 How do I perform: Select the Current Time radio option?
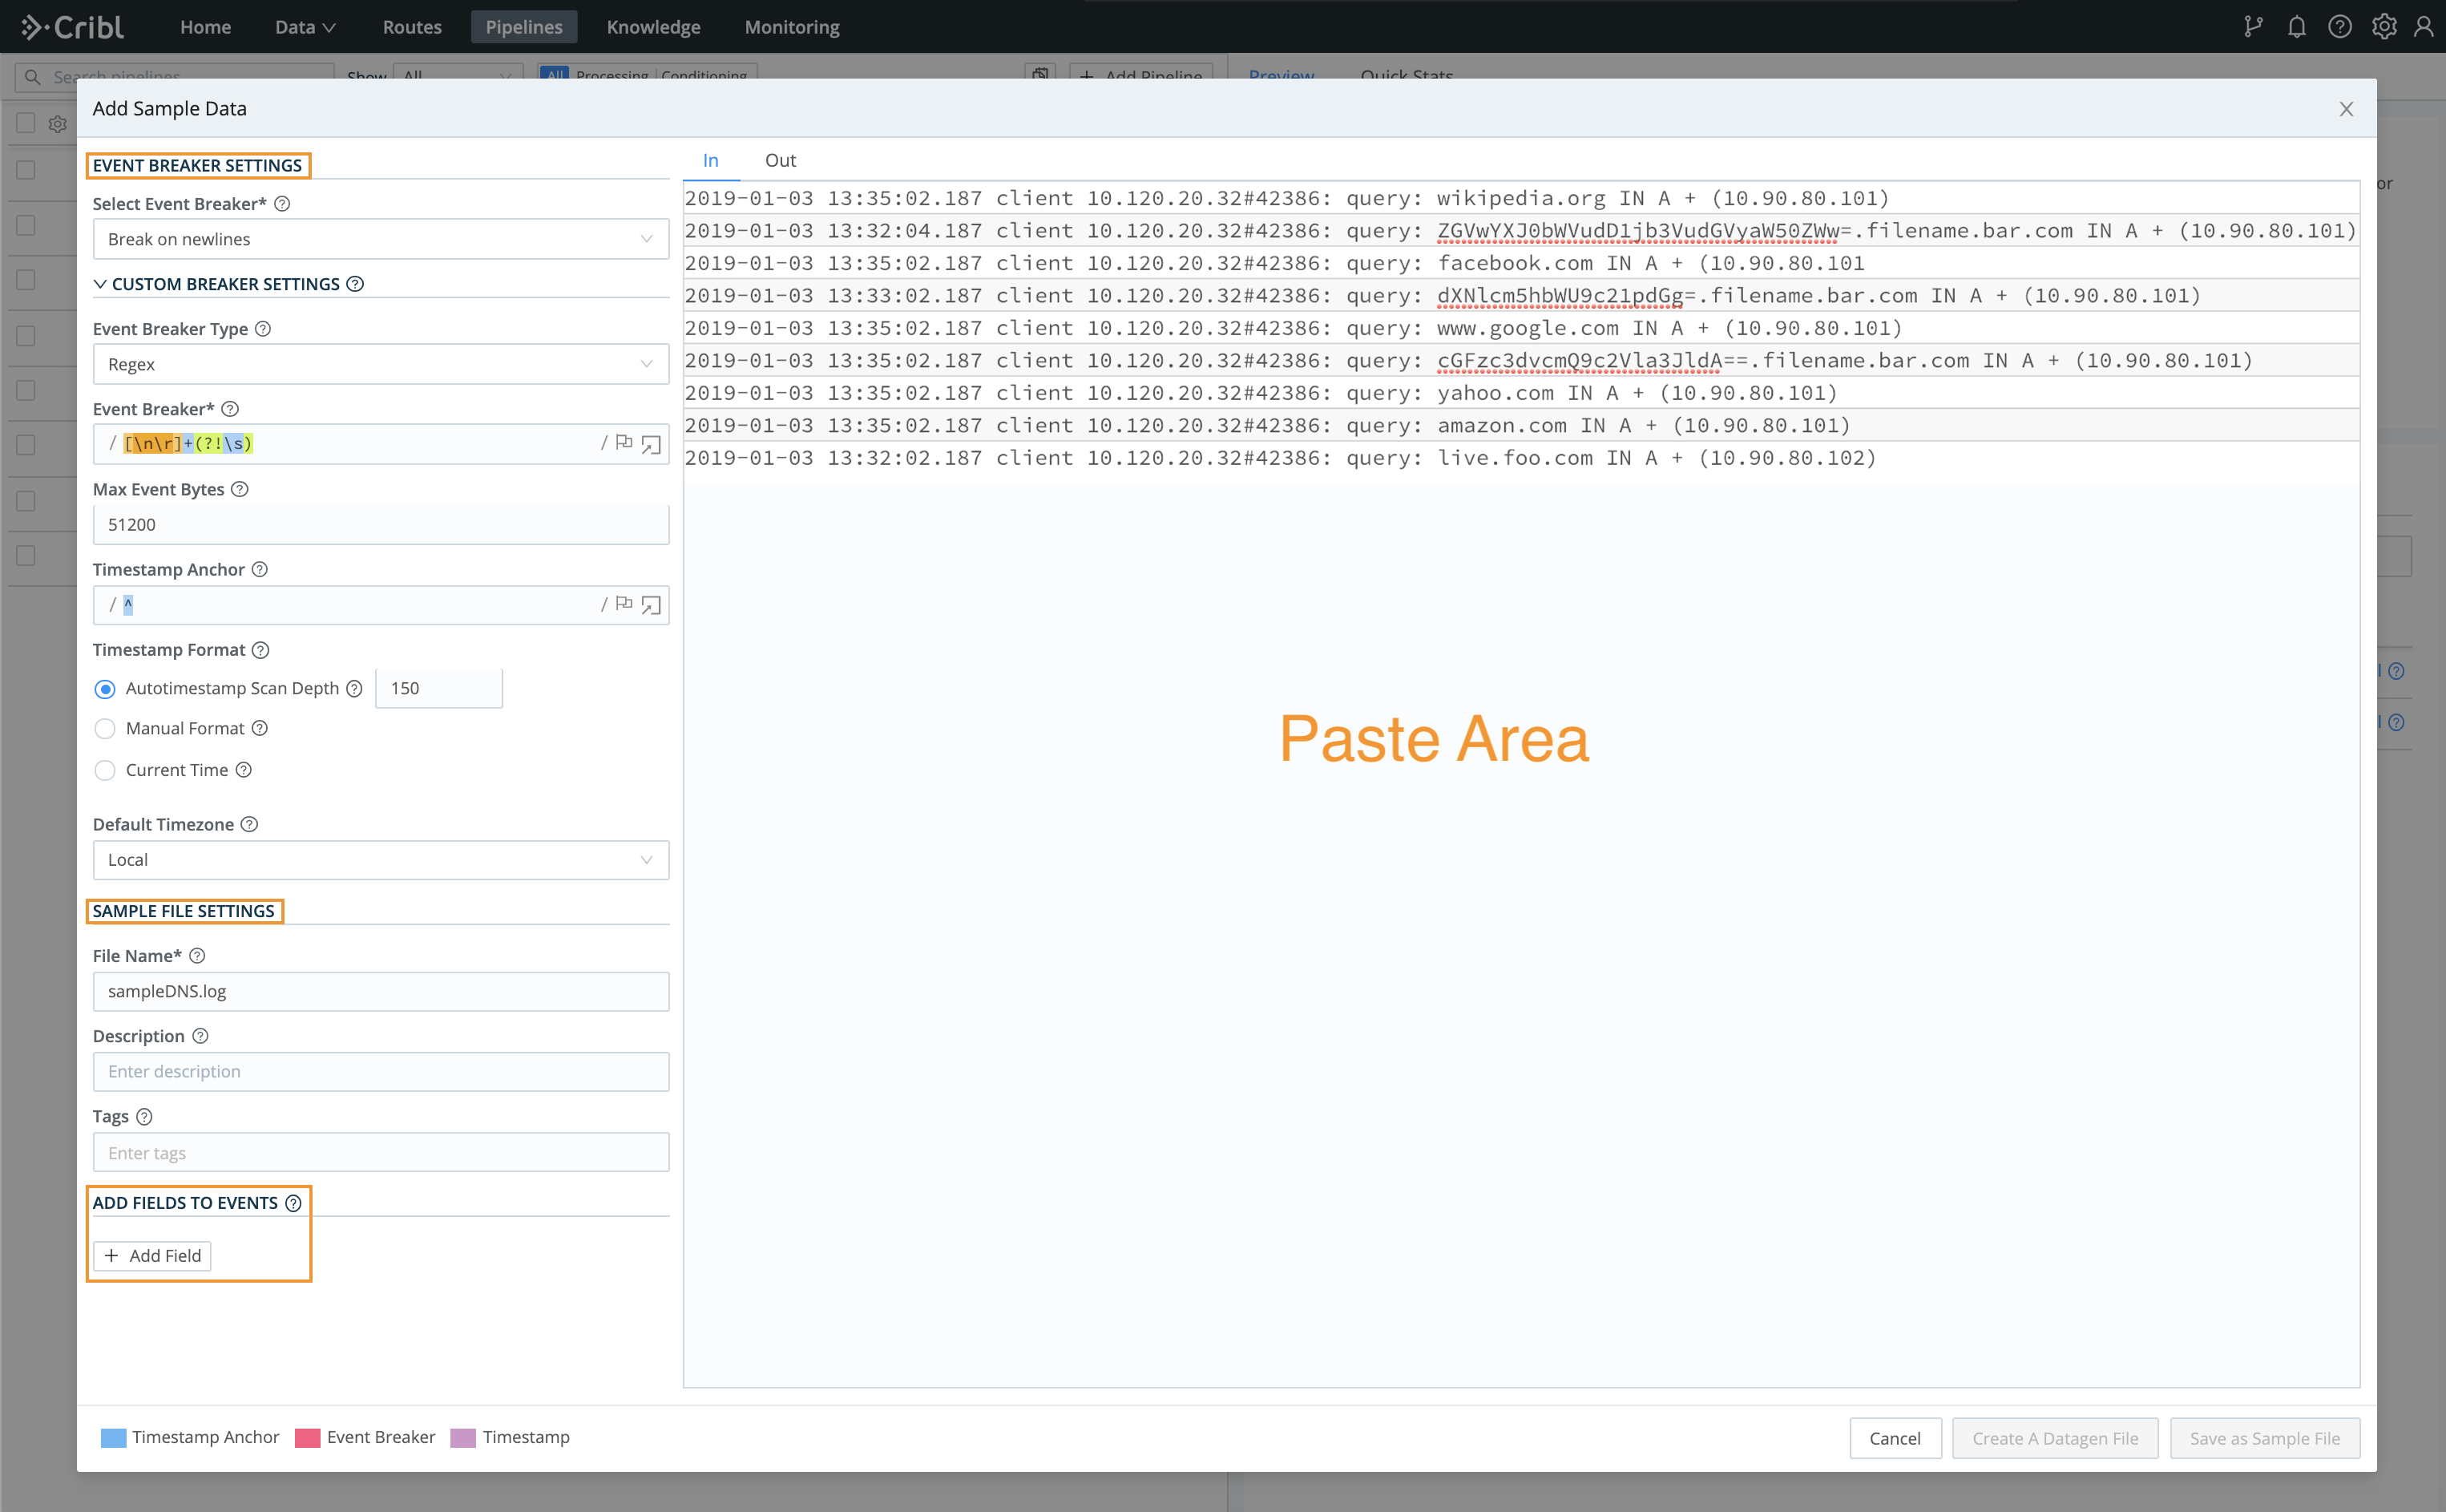[105, 771]
